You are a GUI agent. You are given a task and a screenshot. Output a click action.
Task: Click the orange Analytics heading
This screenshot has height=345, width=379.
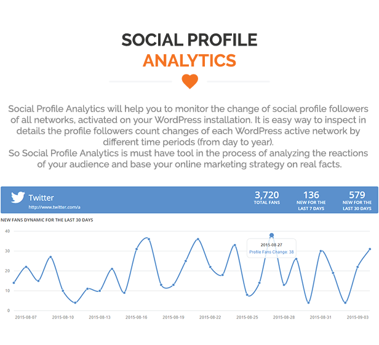click(x=189, y=60)
